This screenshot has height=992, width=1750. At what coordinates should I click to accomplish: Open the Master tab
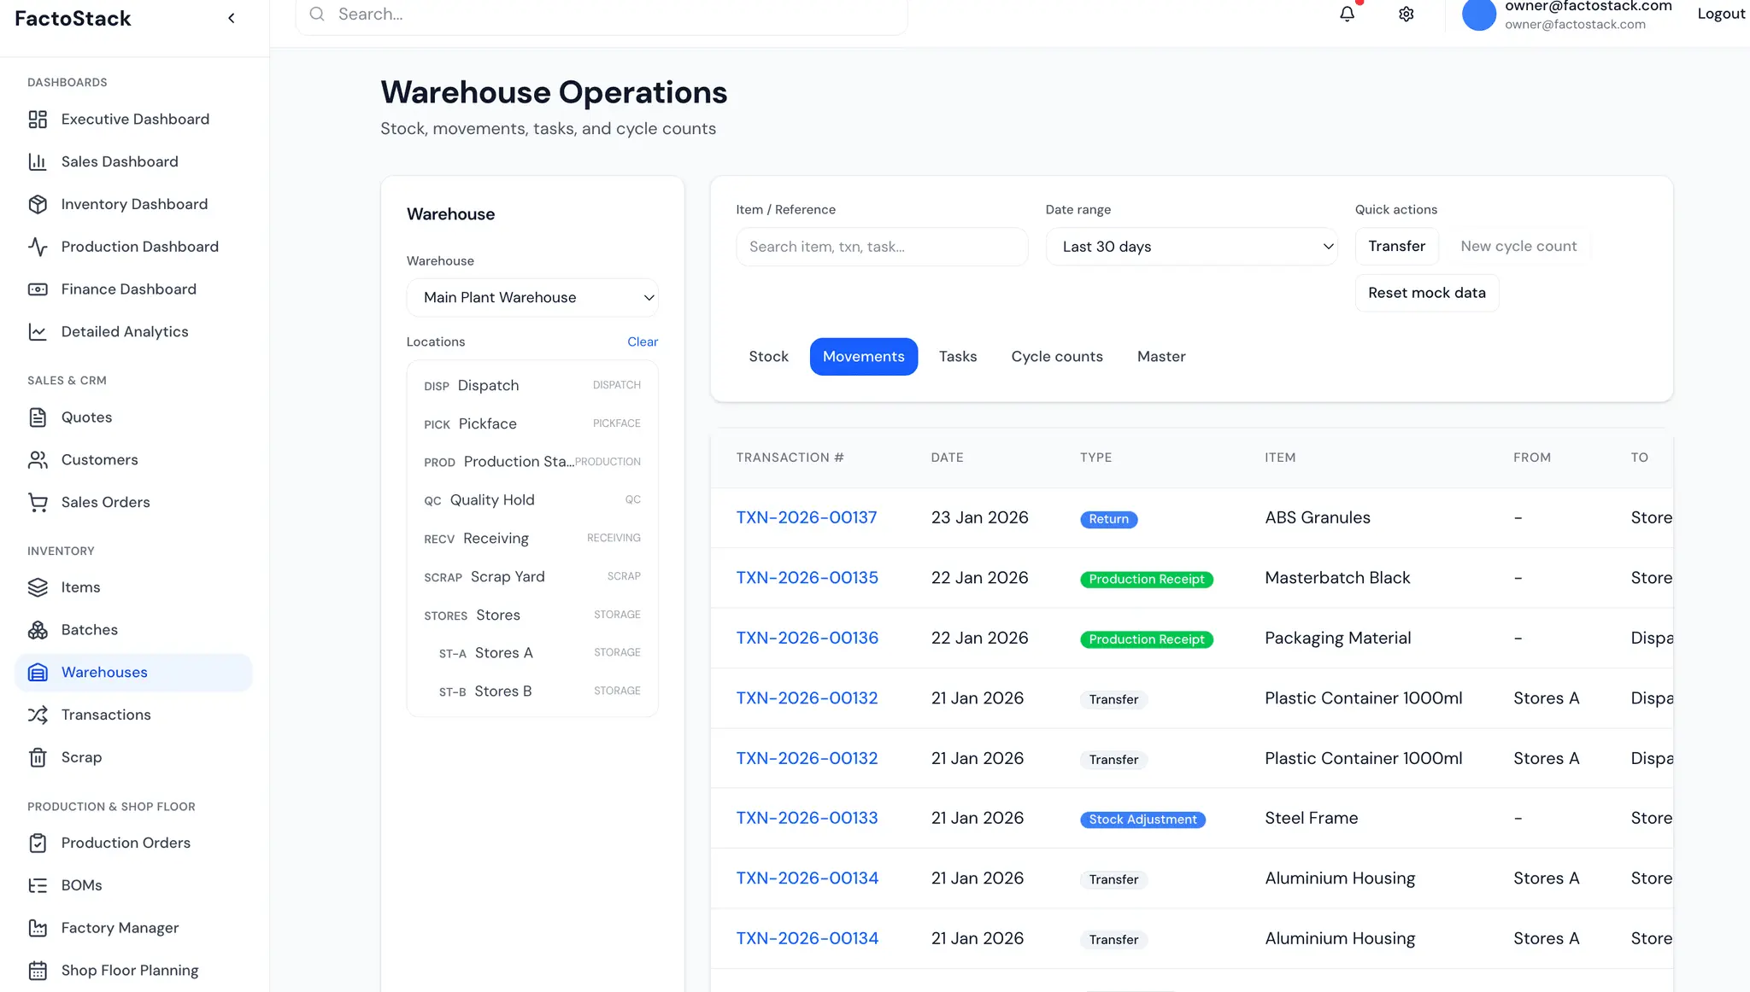(1161, 357)
